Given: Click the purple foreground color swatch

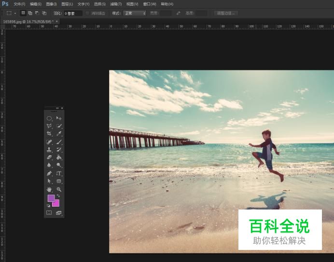Looking at the screenshot, I should (51, 198).
